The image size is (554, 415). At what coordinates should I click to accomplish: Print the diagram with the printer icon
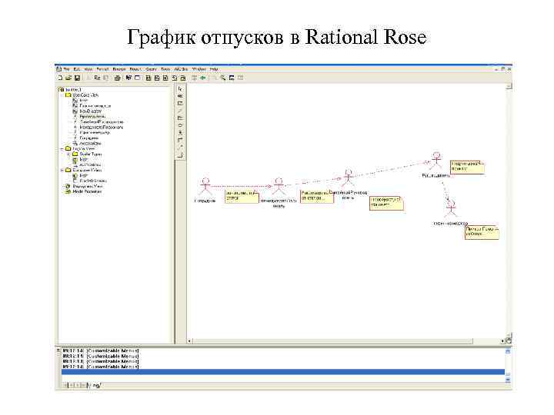(x=117, y=78)
